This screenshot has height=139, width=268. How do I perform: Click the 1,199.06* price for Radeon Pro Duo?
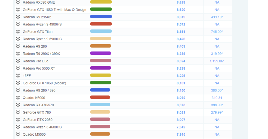coord(217,61)
